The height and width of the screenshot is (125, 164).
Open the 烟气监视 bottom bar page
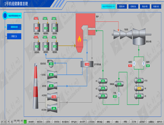[x=74, y=122]
